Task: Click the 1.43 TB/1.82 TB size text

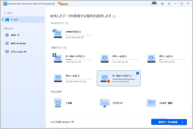Action: (73, 62)
